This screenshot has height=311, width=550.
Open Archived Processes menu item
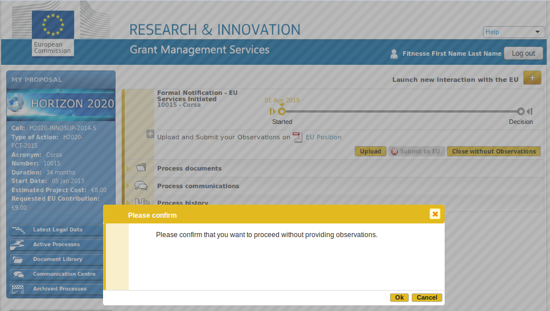point(58,289)
